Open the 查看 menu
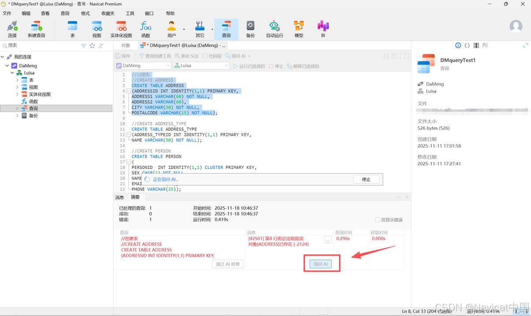The height and width of the screenshot is (316, 531). pos(45,14)
